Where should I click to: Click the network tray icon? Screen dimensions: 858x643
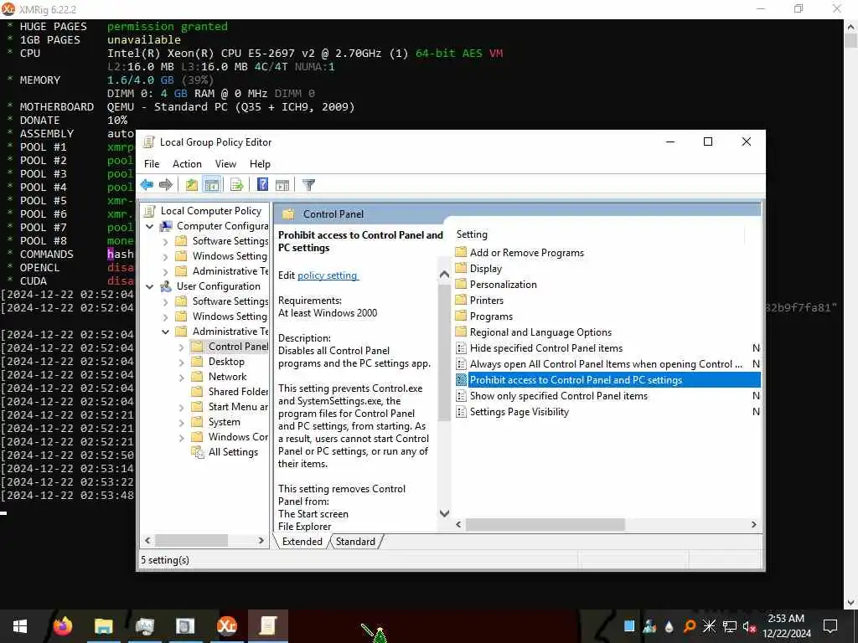(730, 626)
